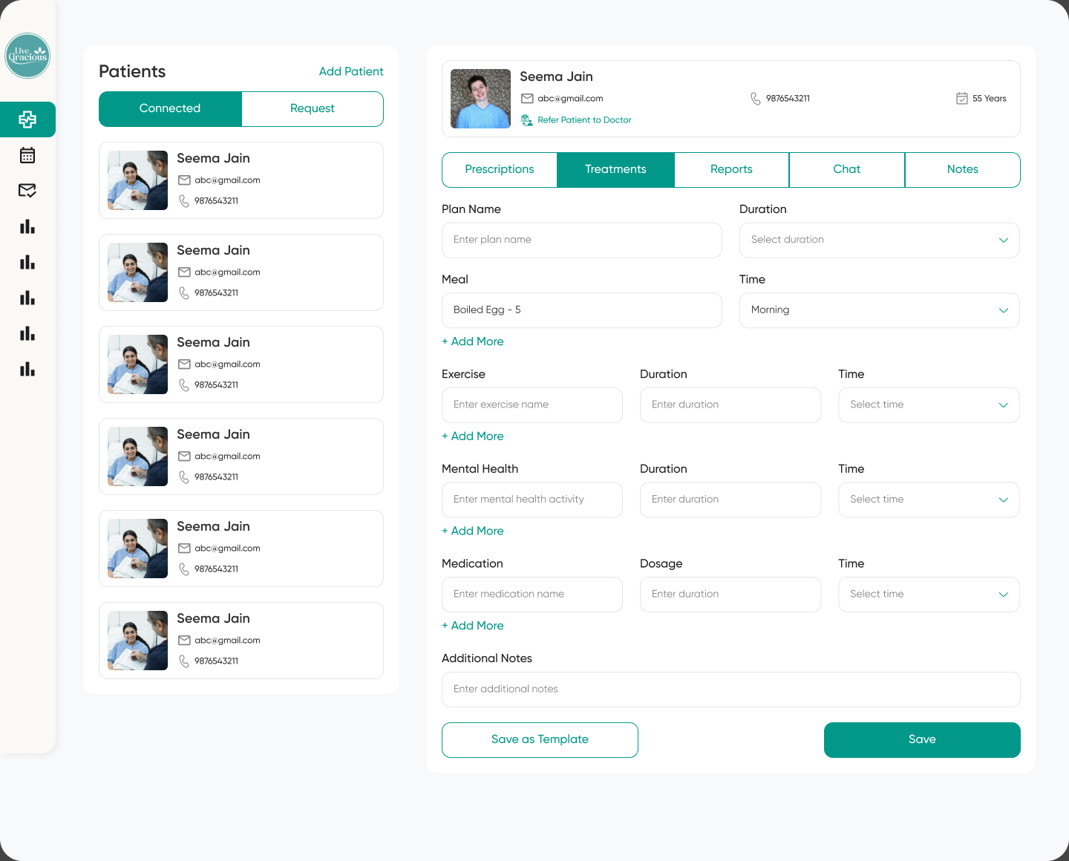Focus the Dosage input field

730,595
